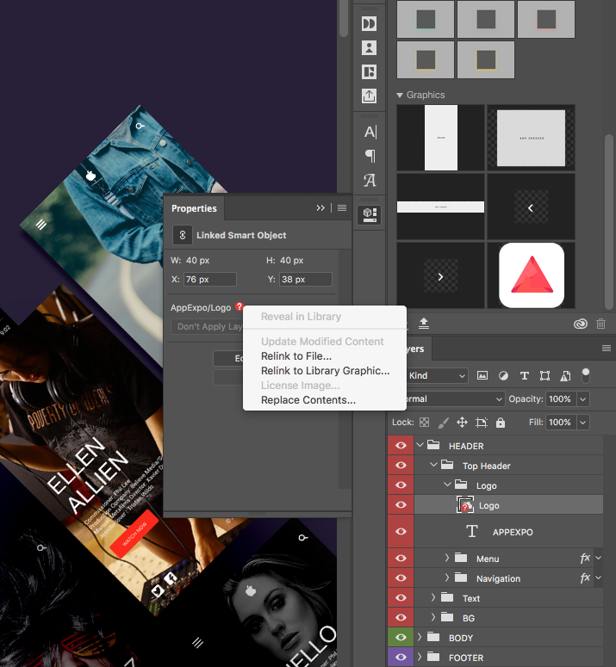Viewport: 616px width, 667px height.
Task: Open the Libraries panel icon in dock
Action: pos(369,215)
